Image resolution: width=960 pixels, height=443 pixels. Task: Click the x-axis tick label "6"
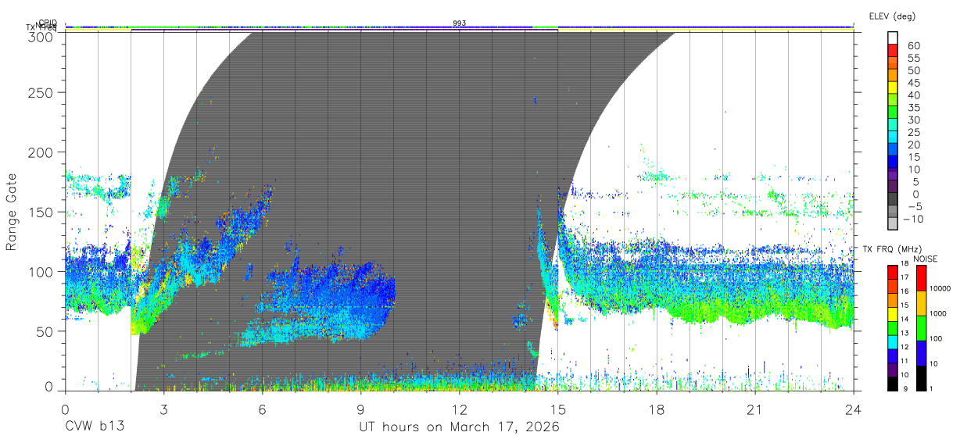262,409
